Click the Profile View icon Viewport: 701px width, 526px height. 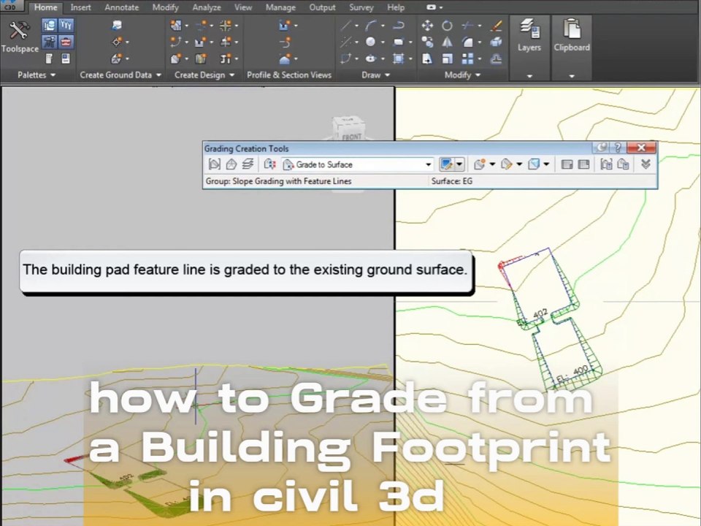tap(284, 25)
